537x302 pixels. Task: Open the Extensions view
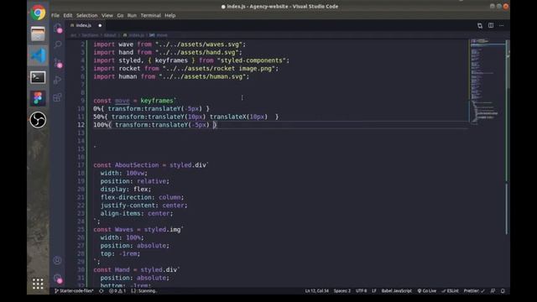(58, 97)
